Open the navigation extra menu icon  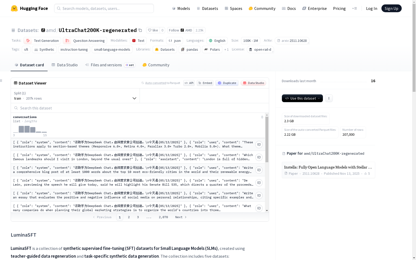tap(354, 8)
